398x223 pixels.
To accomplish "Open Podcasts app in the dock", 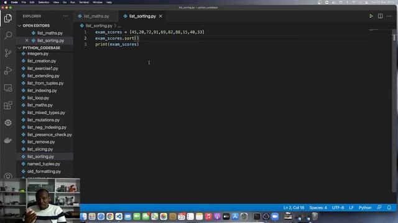I will point(217,216).
